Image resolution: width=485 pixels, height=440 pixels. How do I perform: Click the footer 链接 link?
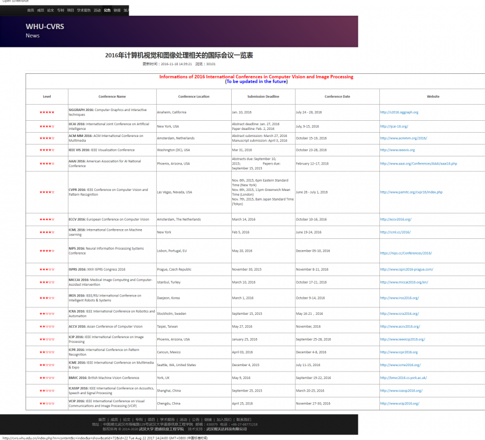pyautogui.click(x=208, y=420)
